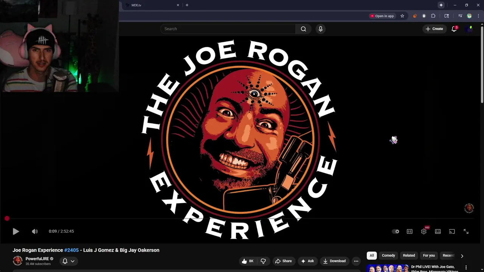
Task: Open the Create menu
Action: pyautogui.click(x=434, y=29)
